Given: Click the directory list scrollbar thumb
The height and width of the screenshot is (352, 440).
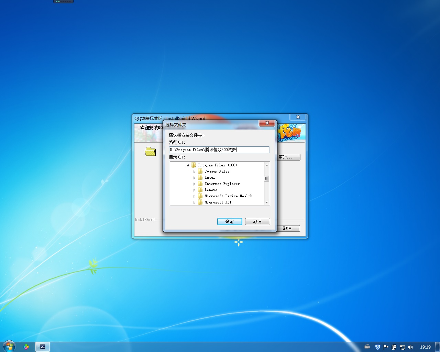Looking at the screenshot, I should (267, 178).
